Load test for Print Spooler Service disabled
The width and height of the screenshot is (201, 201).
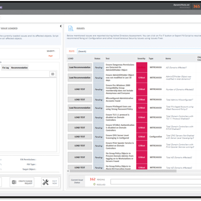[80, 146]
